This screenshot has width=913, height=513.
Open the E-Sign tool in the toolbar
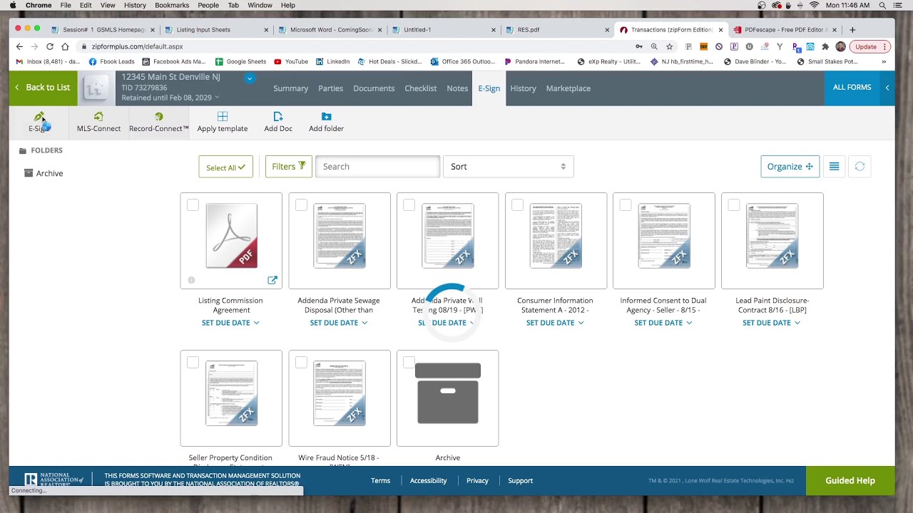(39, 122)
